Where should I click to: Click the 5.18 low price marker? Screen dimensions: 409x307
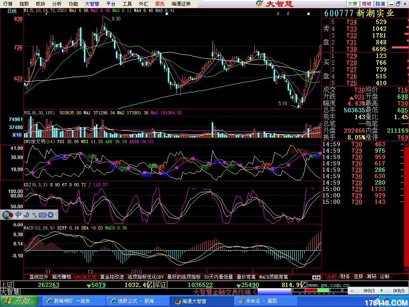pos(283,104)
